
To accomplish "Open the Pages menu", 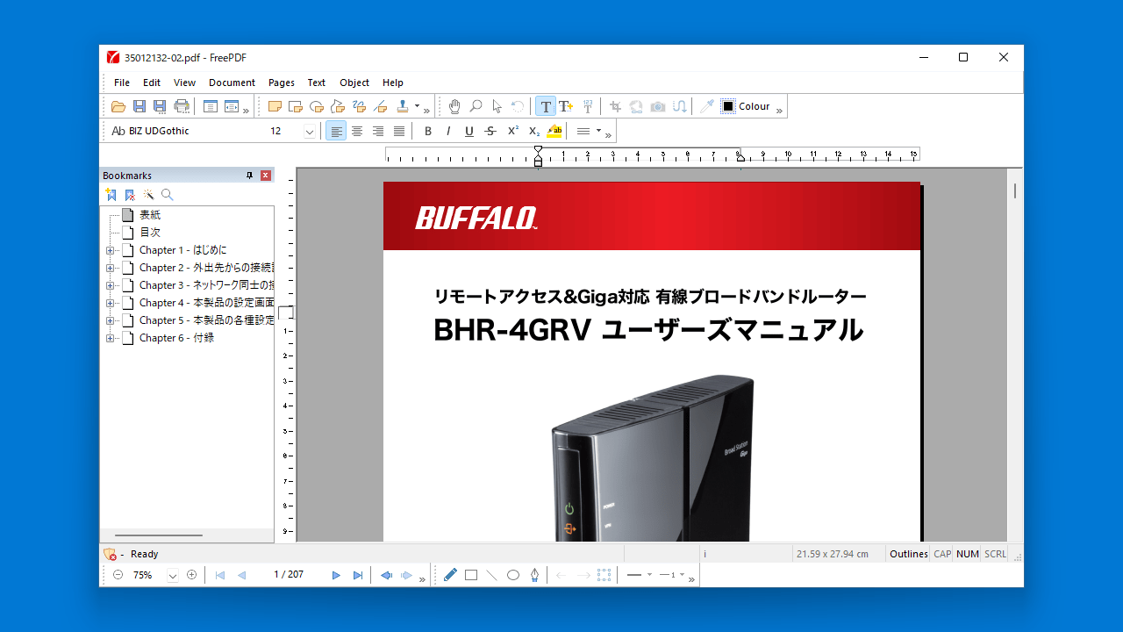I will pyautogui.click(x=282, y=83).
